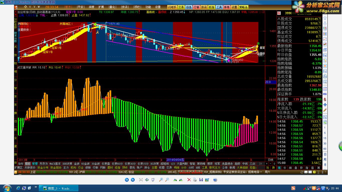Click the red X delete icon in viewer
Screen dimensions: 342x192
(189, 180)
